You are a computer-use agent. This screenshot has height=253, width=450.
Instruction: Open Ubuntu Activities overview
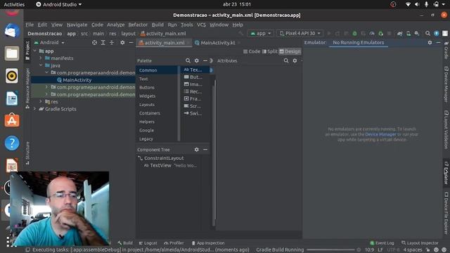(x=14, y=4)
